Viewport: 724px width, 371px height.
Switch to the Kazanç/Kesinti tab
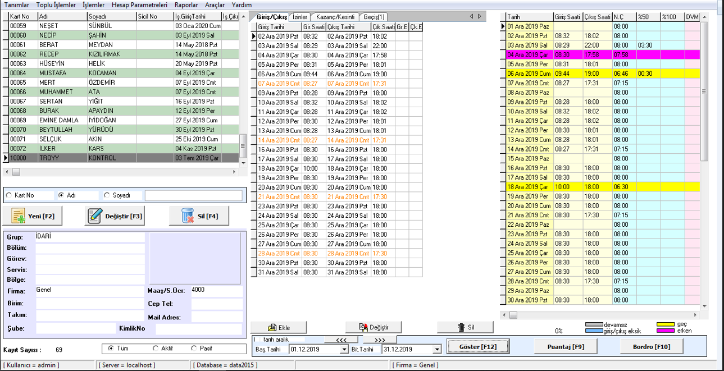[x=335, y=17]
